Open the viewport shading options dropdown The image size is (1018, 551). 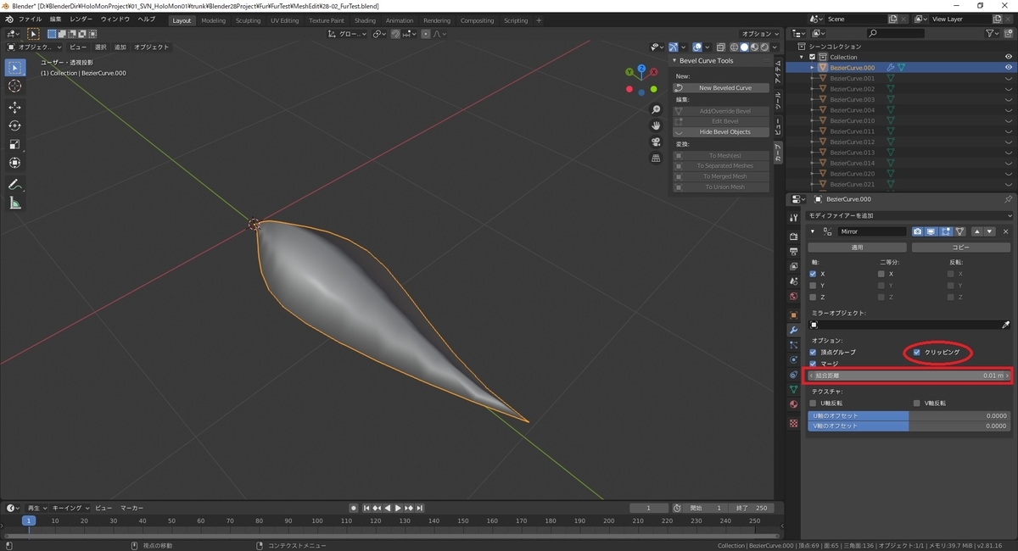pos(776,47)
